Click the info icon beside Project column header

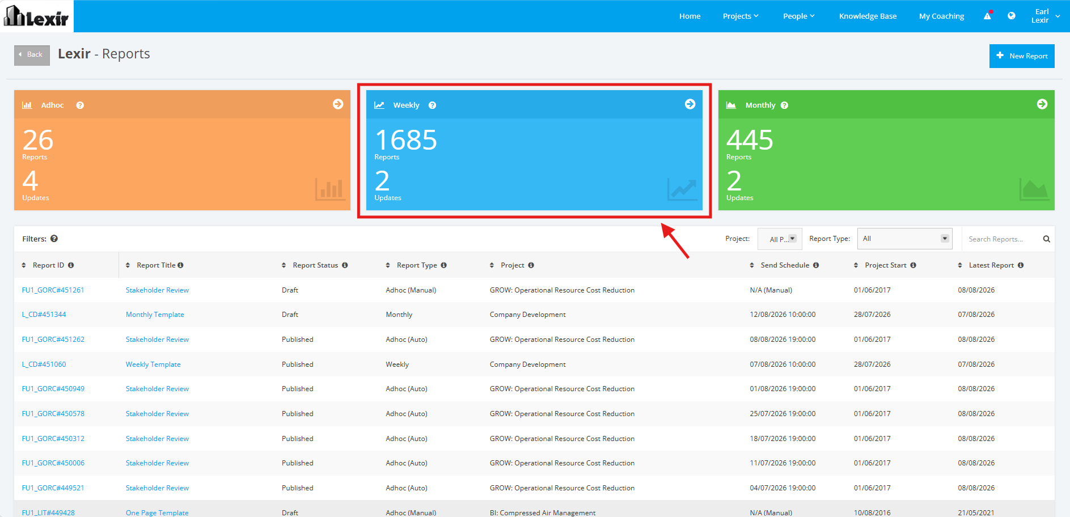tap(531, 265)
